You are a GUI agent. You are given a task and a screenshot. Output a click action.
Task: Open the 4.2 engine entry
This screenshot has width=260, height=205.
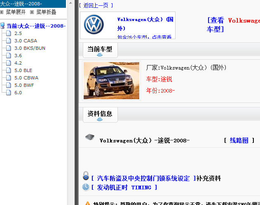(18, 63)
